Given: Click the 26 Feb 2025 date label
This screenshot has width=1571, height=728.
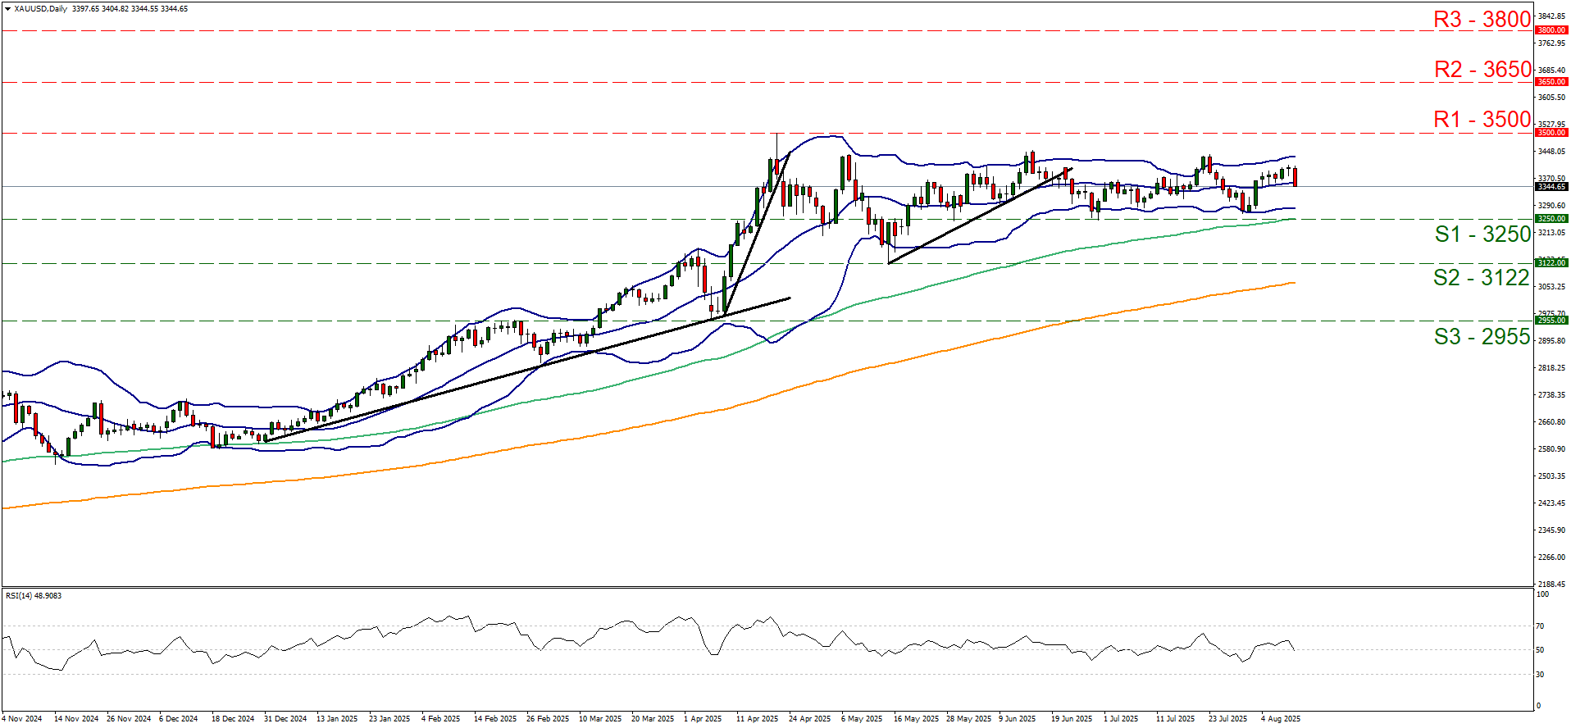Looking at the screenshot, I should pos(548,719).
